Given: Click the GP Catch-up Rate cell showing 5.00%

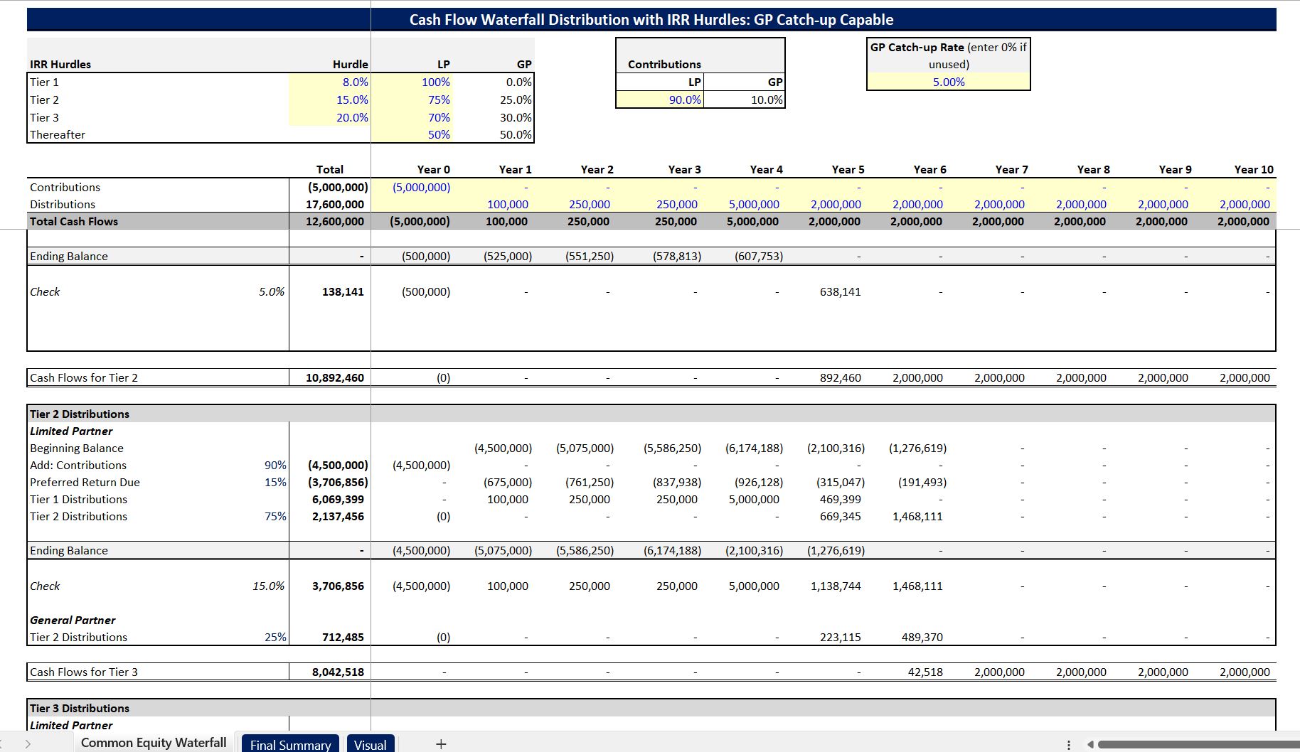Looking at the screenshot, I should (x=948, y=82).
